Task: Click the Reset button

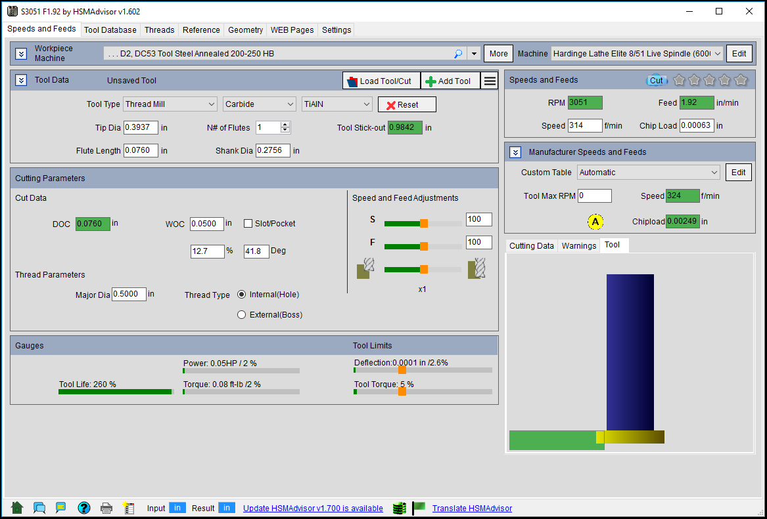Action: pyautogui.click(x=407, y=105)
